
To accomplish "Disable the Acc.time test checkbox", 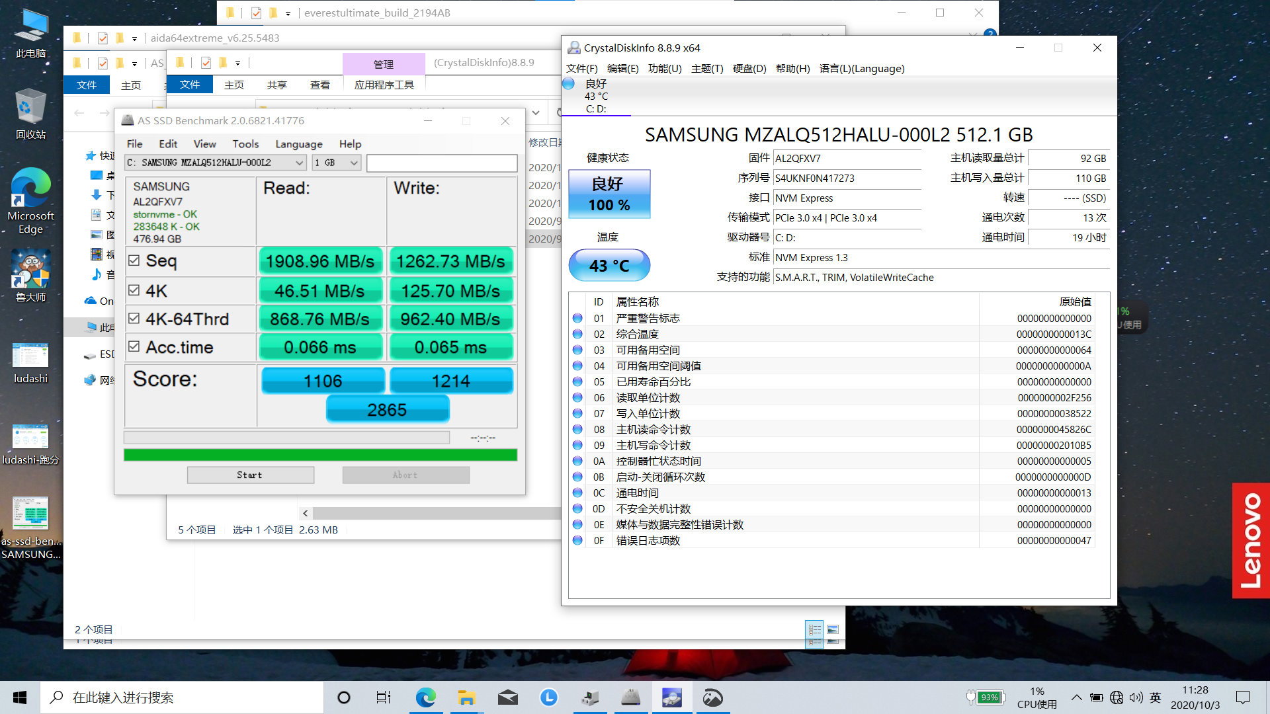I will point(134,346).
